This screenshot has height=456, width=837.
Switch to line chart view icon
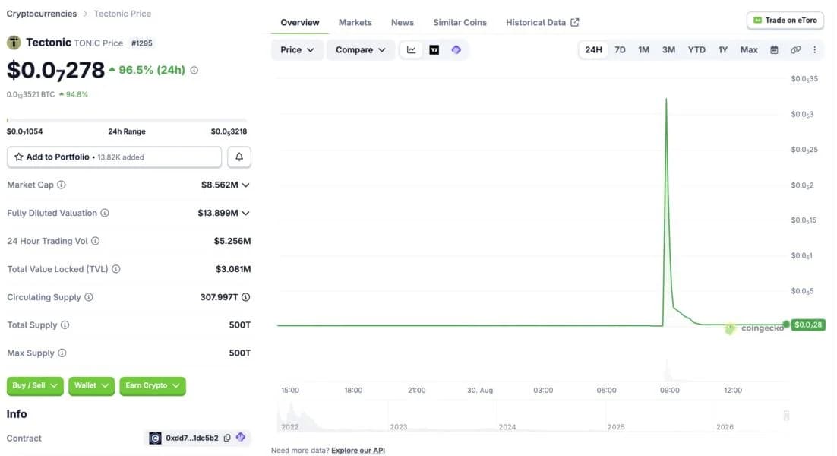tap(411, 49)
